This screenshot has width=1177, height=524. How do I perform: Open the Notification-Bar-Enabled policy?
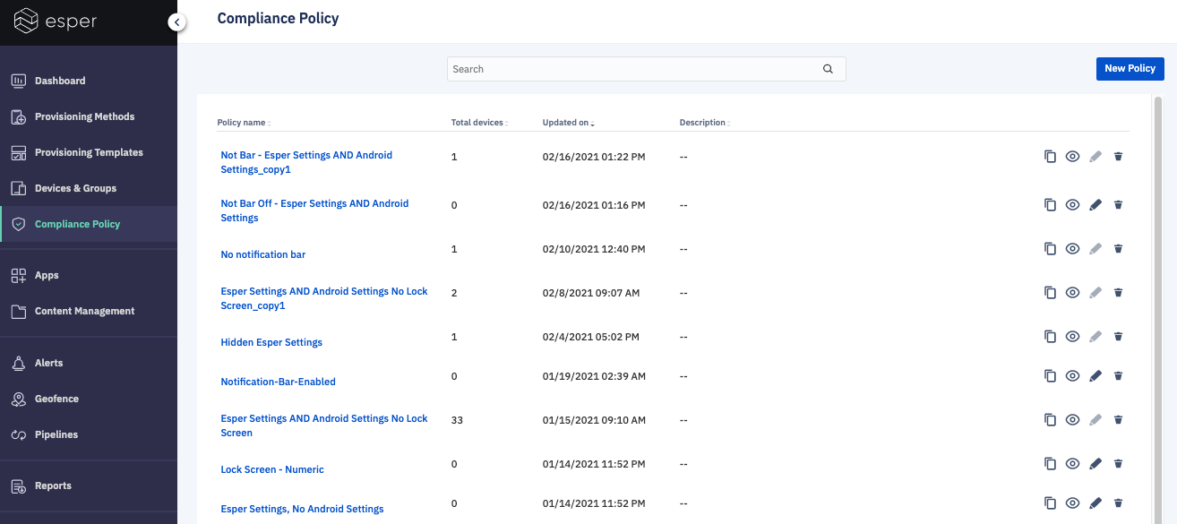[x=278, y=382]
